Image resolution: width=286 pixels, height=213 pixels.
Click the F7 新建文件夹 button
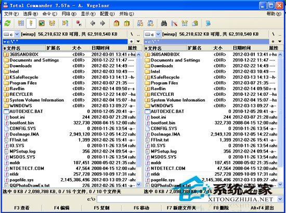coord(181,208)
